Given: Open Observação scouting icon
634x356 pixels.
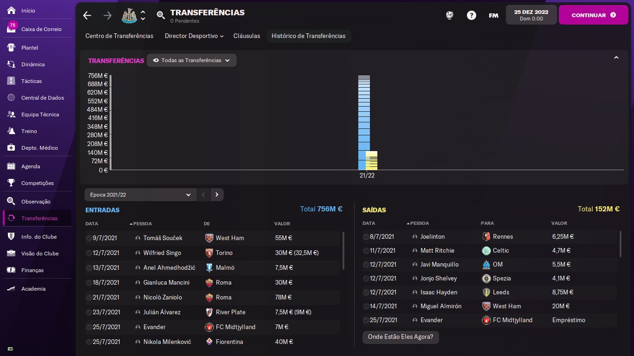Looking at the screenshot, I should click(x=12, y=201).
